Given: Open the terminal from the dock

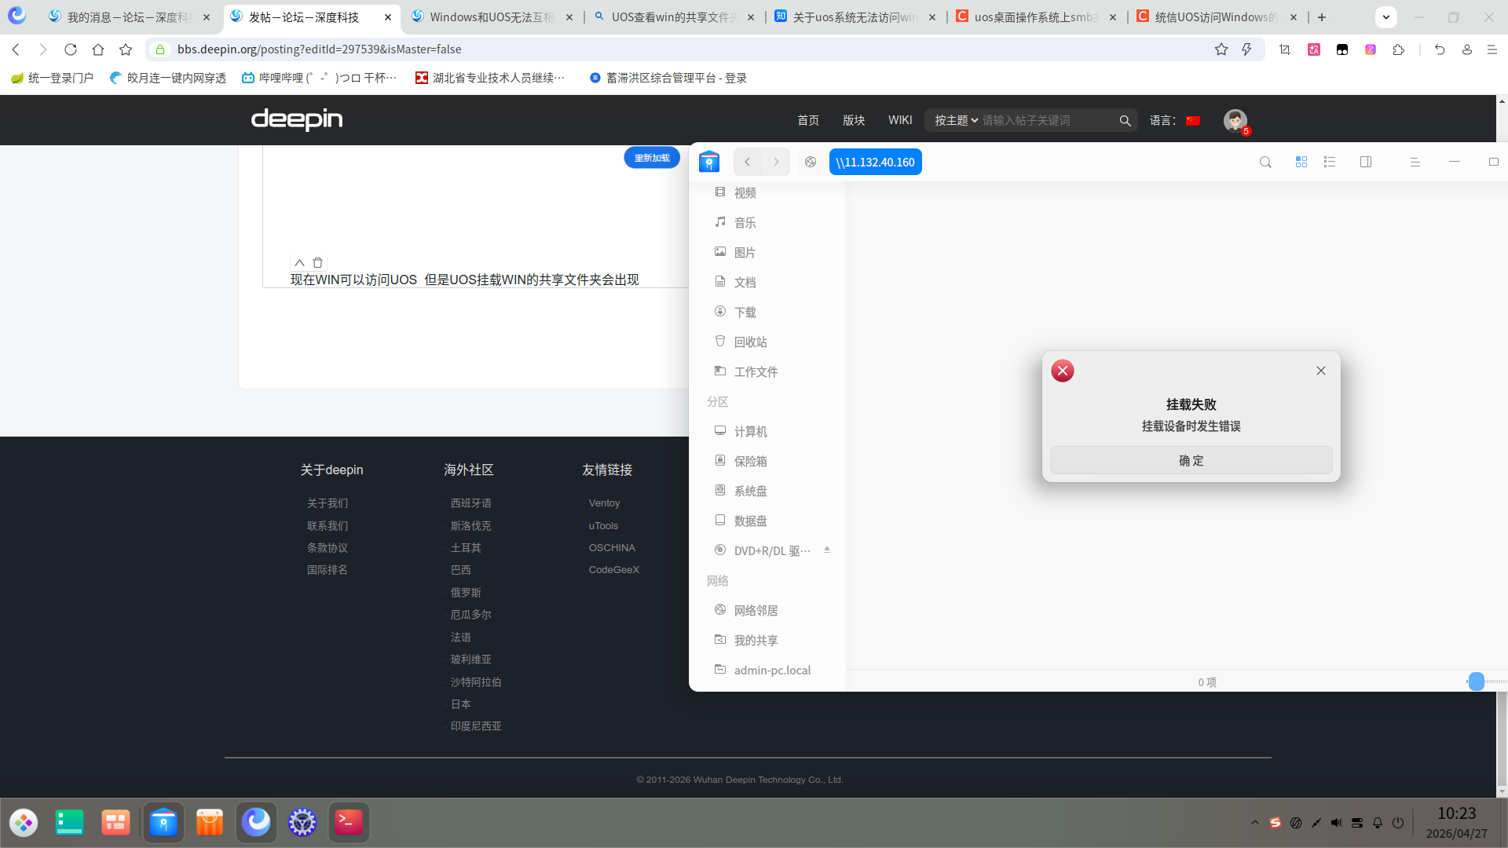Looking at the screenshot, I should 349,822.
